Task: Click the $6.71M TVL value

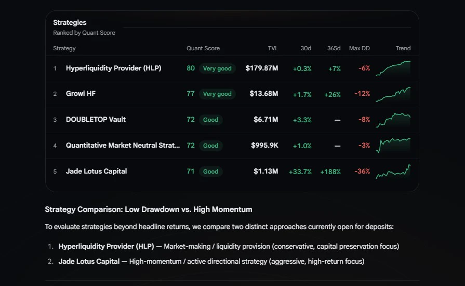Action: click(266, 120)
